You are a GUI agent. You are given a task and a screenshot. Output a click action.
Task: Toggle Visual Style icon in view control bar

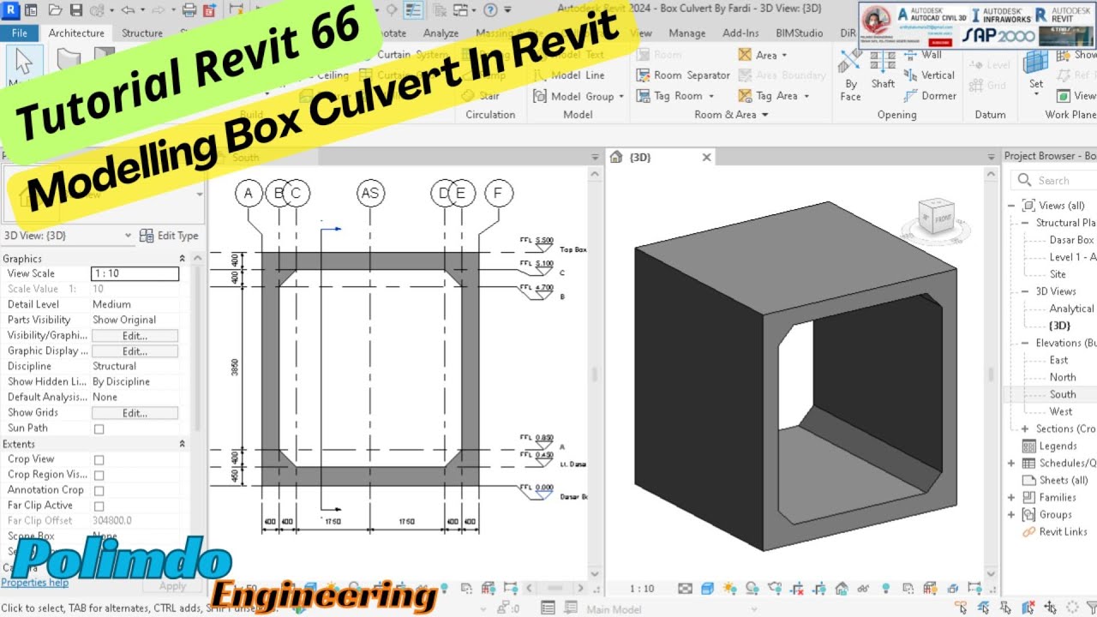point(707,589)
